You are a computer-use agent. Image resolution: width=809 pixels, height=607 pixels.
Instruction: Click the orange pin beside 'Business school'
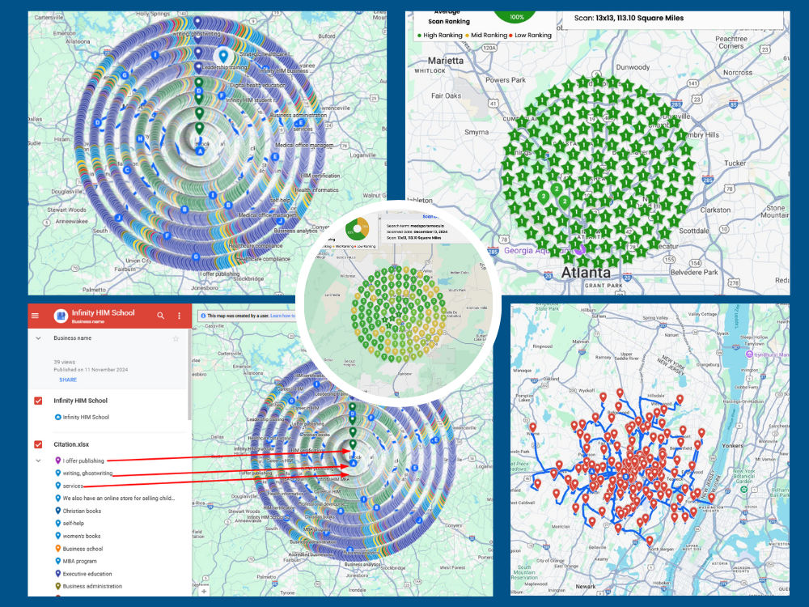click(57, 549)
